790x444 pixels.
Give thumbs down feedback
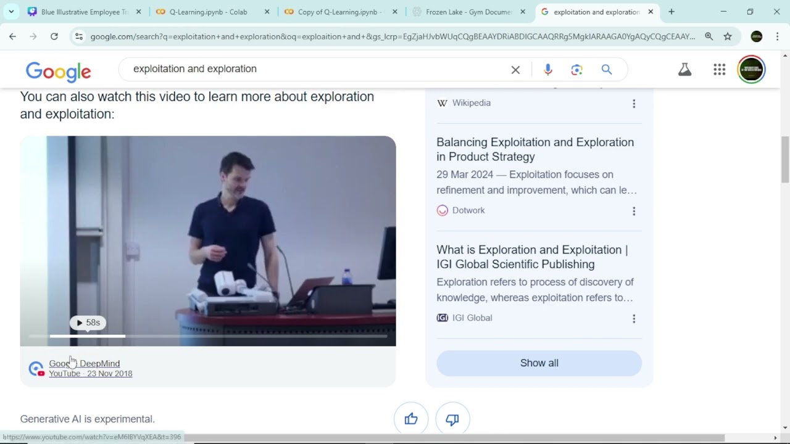tap(452, 419)
